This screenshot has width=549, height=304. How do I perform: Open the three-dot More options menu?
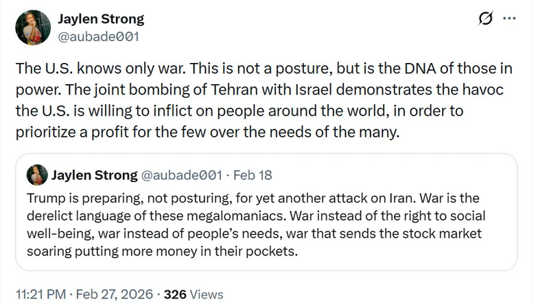click(x=509, y=18)
